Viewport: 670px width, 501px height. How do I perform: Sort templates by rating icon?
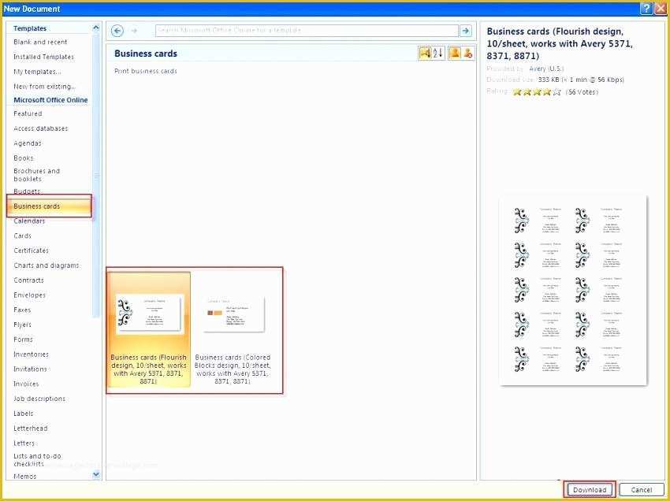[424, 53]
